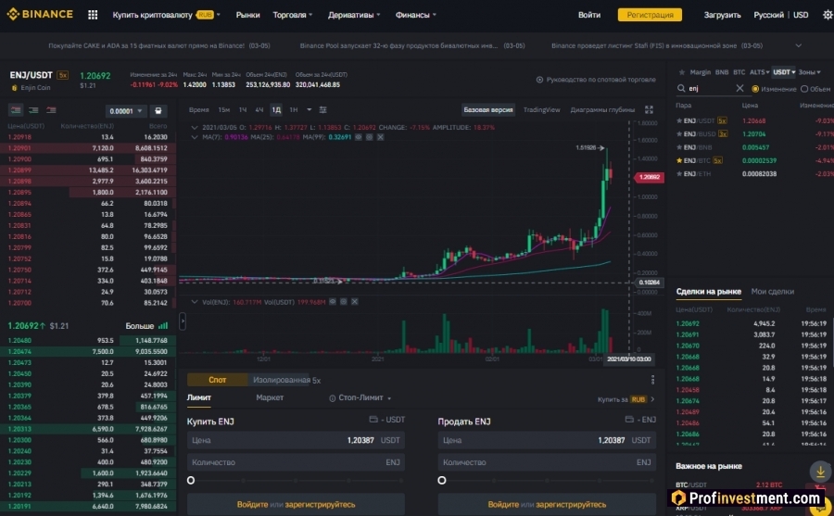Open the Binance apps grid menu
Image resolution: width=834 pixels, height=516 pixels.
(93, 15)
